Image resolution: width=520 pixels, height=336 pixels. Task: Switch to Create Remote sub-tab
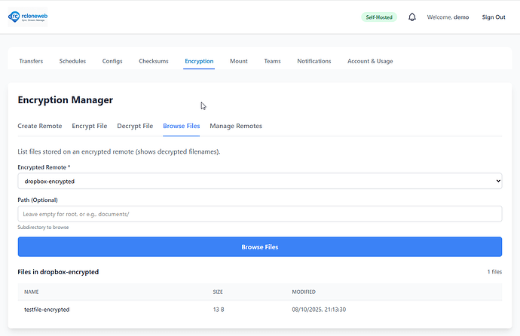click(40, 126)
